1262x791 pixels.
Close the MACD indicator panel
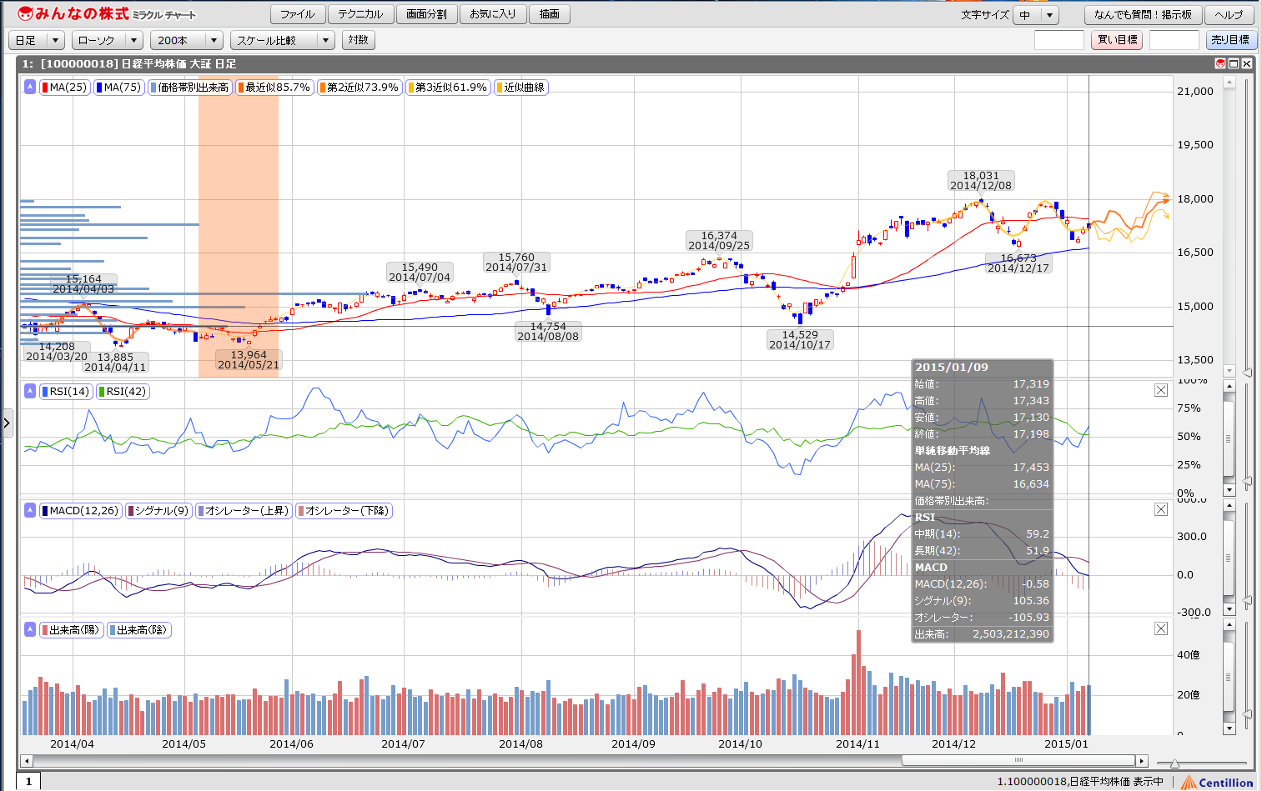1160,509
